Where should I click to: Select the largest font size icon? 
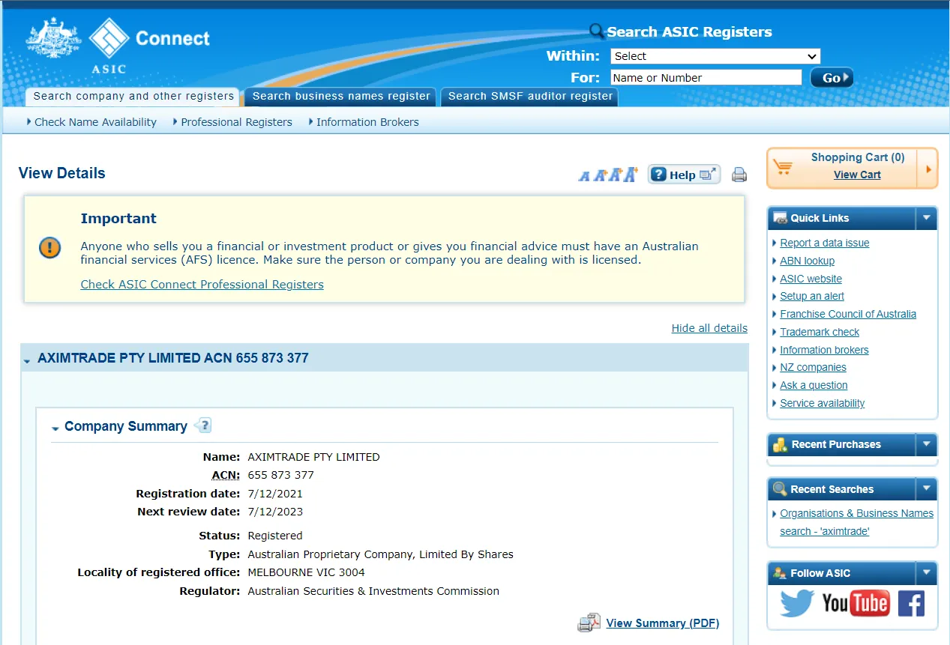(x=631, y=174)
